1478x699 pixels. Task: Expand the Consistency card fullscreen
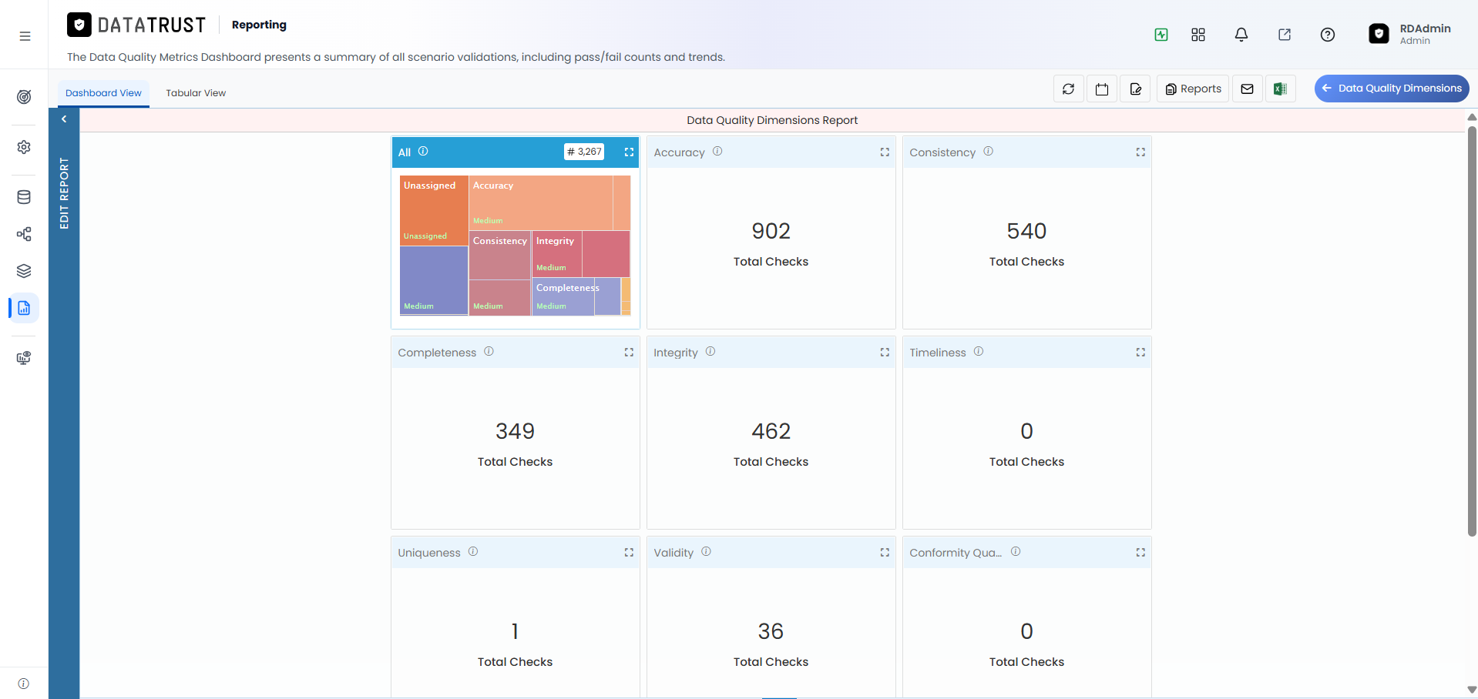[1140, 152]
